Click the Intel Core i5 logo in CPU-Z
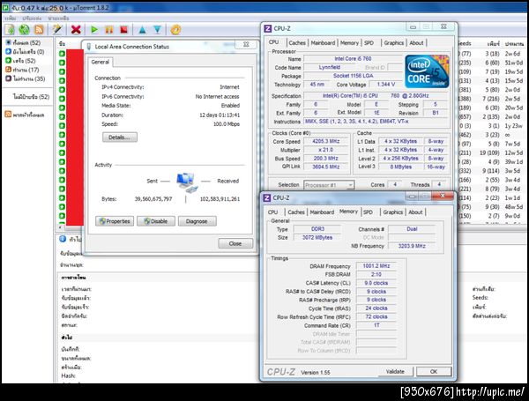Image resolution: width=529 pixels, height=401 pixels. (x=427, y=71)
